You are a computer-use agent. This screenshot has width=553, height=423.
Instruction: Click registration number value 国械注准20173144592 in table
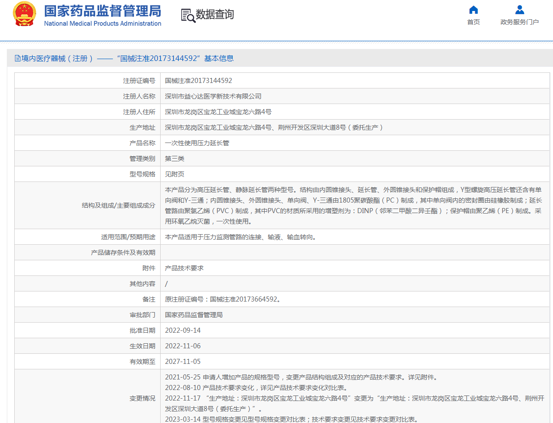click(198, 81)
